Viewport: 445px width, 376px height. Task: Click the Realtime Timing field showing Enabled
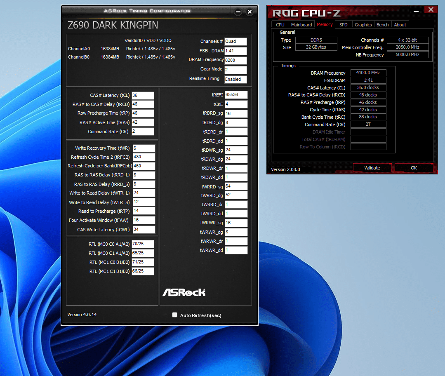pyautogui.click(x=235, y=79)
